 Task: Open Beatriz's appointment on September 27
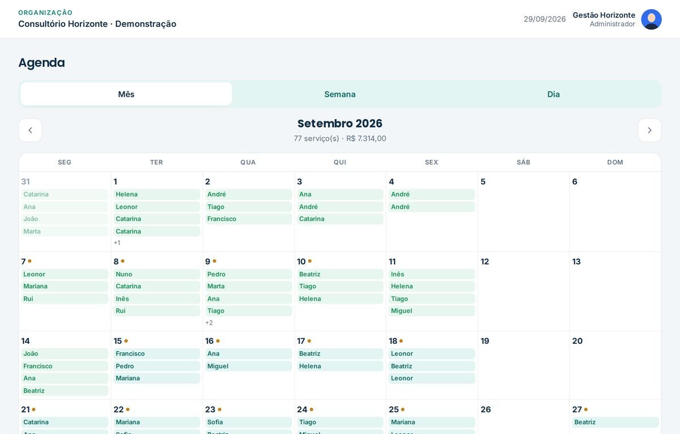pos(615,422)
